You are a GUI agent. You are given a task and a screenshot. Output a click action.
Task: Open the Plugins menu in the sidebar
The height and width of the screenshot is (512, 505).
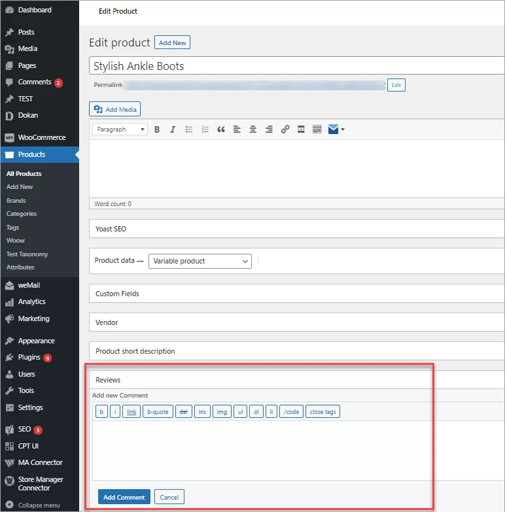(x=29, y=358)
